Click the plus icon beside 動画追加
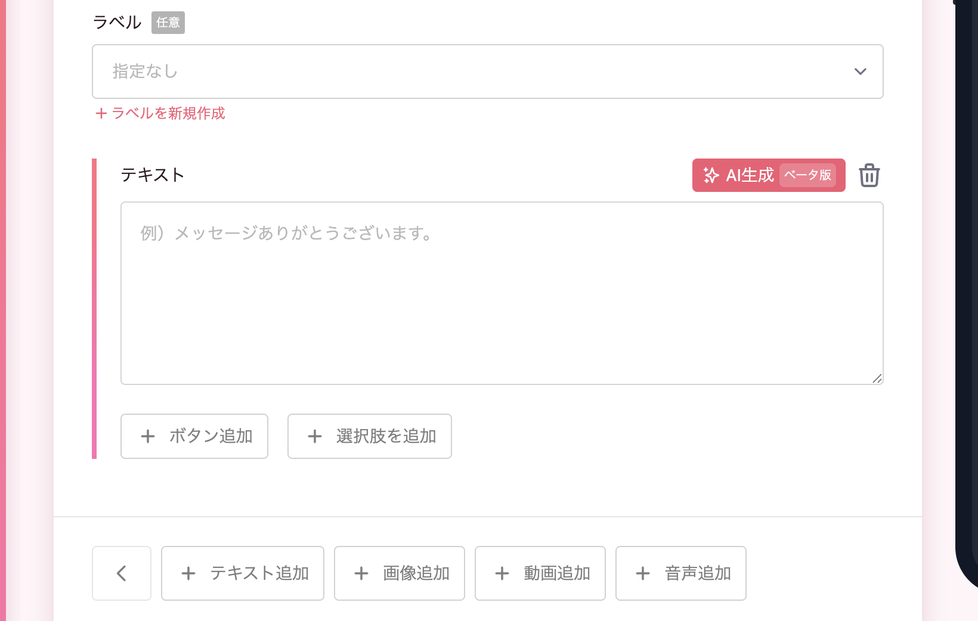Viewport: 978px width, 621px height. [x=502, y=573]
